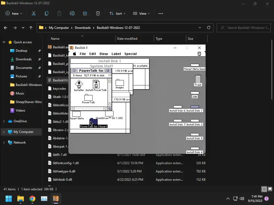Sort by the Date modified column

127,39
